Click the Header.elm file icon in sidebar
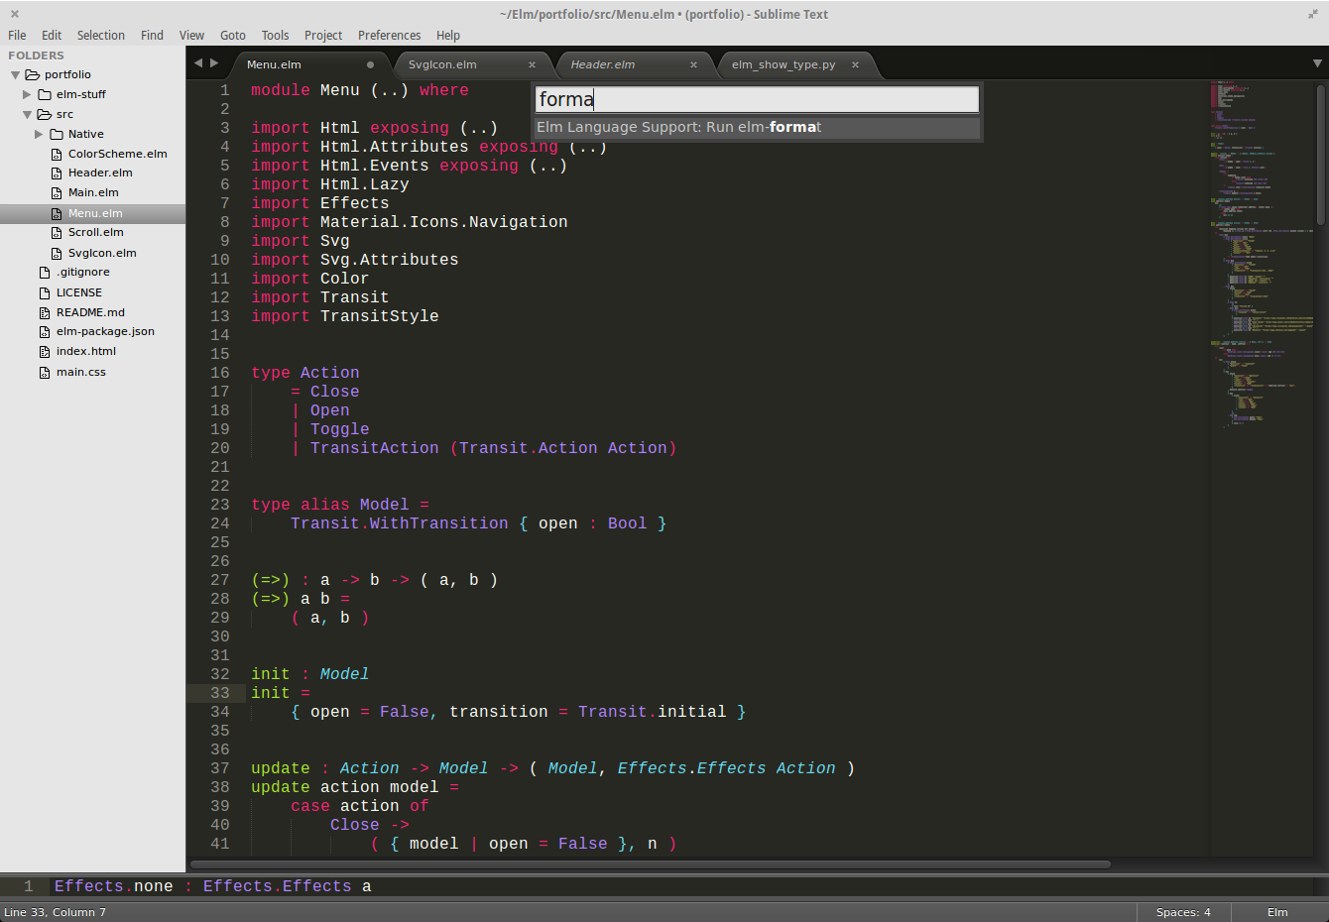The height and width of the screenshot is (922, 1329). [x=57, y=173]
